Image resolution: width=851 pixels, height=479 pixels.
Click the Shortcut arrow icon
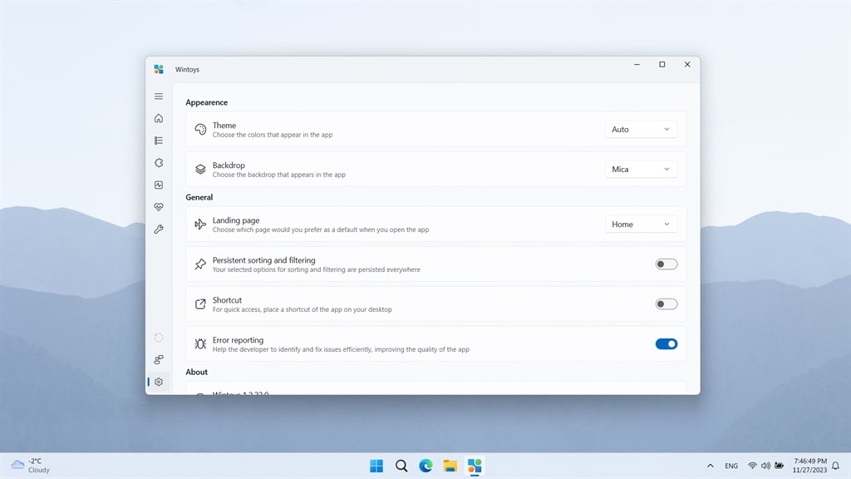[200, 304]
